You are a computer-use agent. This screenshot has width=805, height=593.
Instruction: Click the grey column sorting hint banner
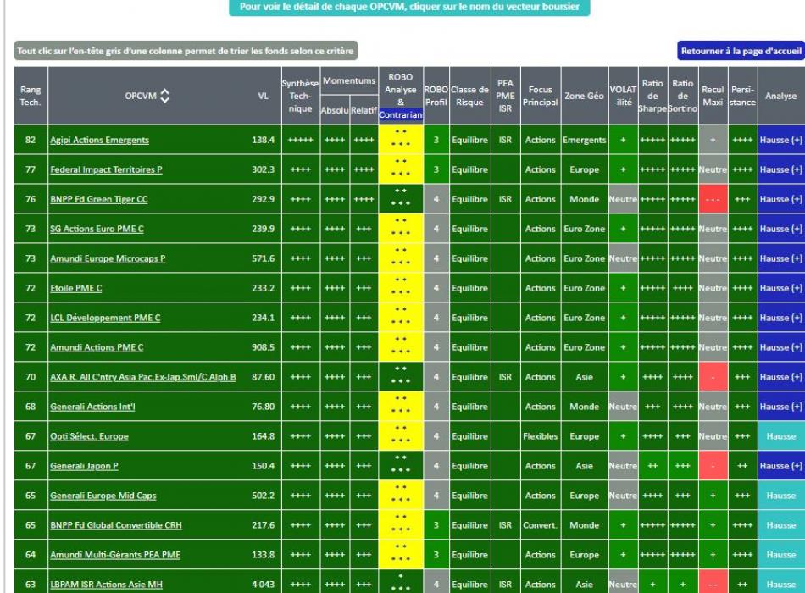pyautogui.click(x=186, y=51)
